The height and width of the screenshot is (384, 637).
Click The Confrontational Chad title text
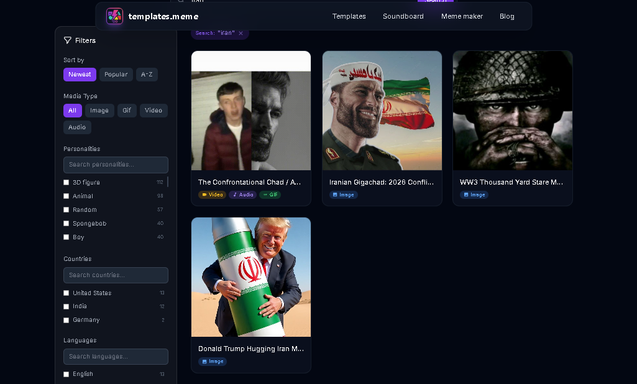pyautogui.click(x=249, y=183)
